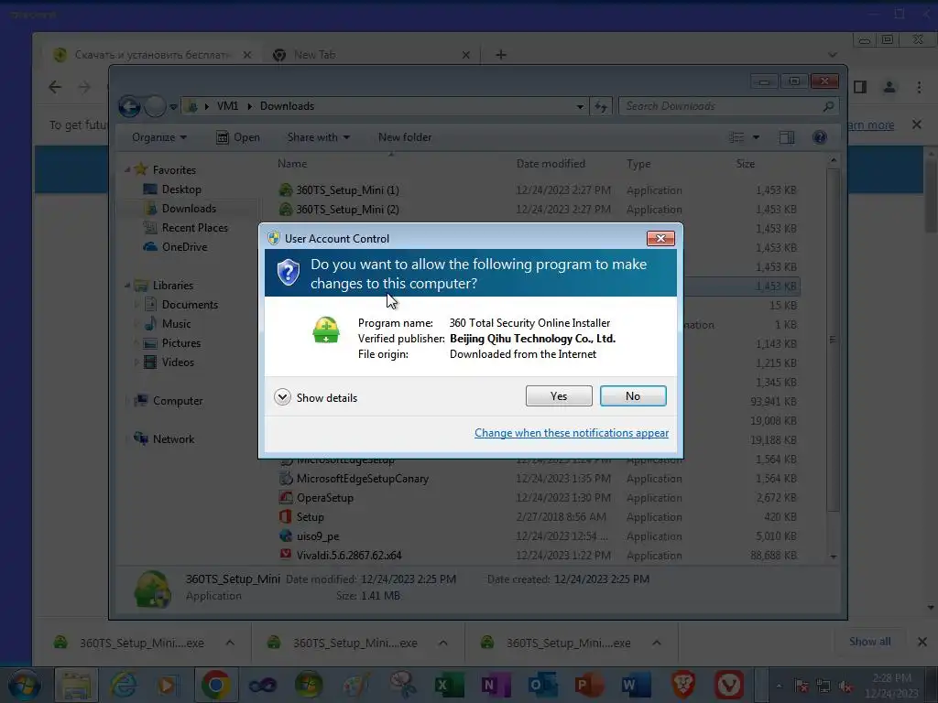This screenshot has width=938, height=703.
Task: Select Pictures library
Action: pyautogui.click(x=180, y=343)
